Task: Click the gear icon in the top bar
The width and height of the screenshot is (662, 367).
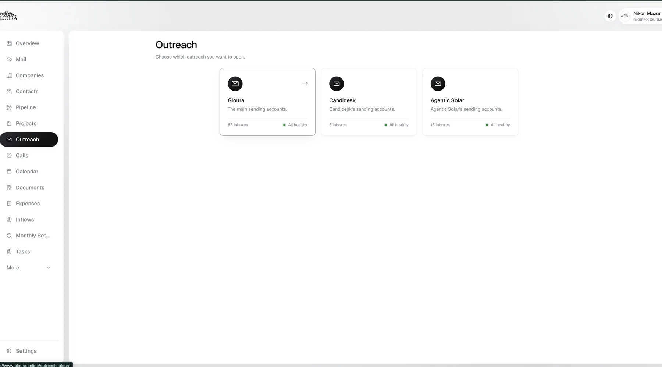Action: 610,16
